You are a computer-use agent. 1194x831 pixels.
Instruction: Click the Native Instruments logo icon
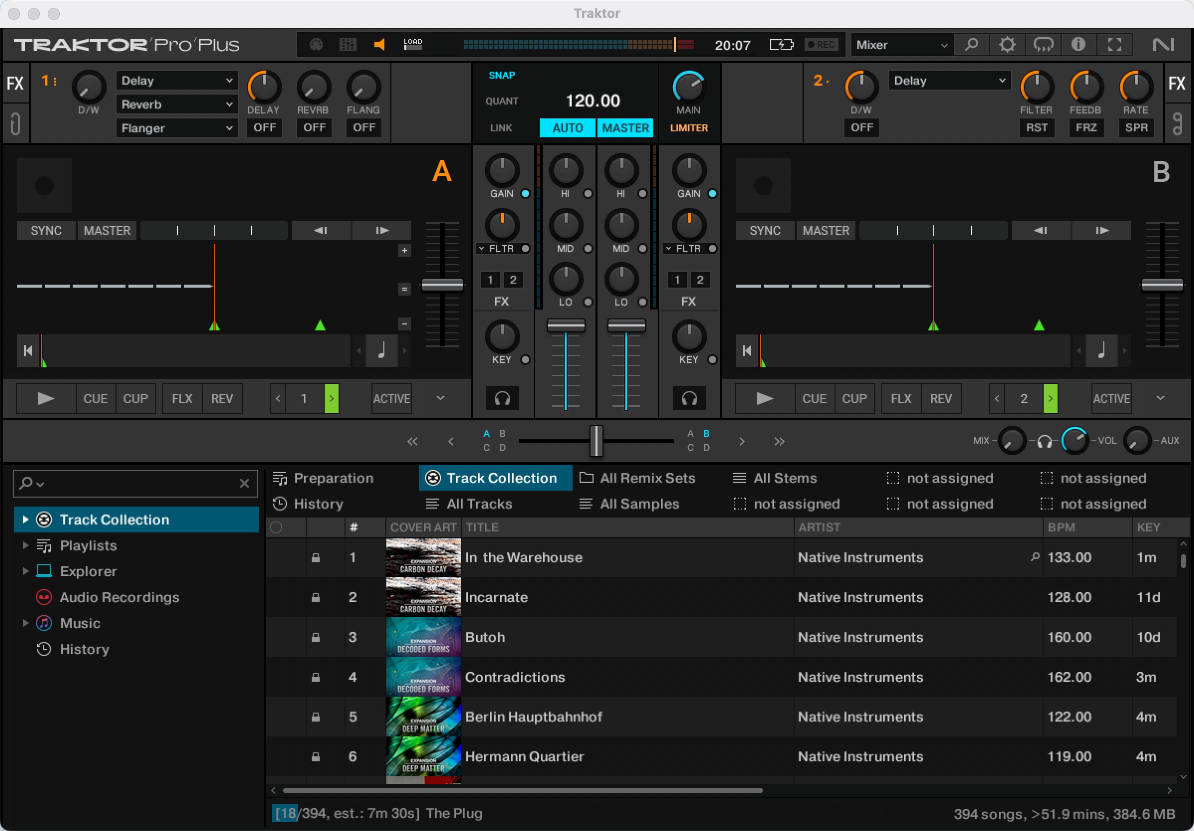point(1163,45)
